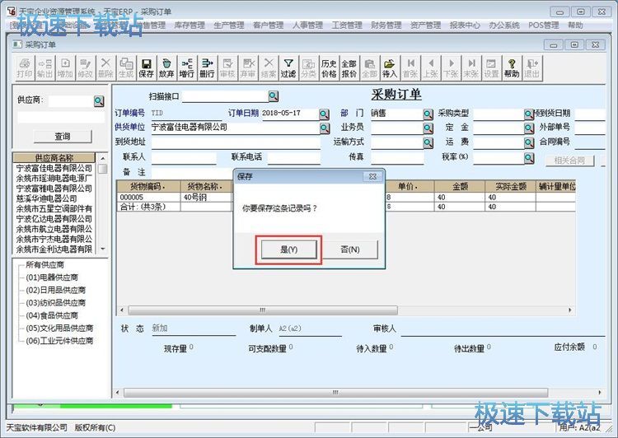Click the Add Row (增行) icon
The width and height of the screenshot is (618, 438).
click(x=187, y=68)
